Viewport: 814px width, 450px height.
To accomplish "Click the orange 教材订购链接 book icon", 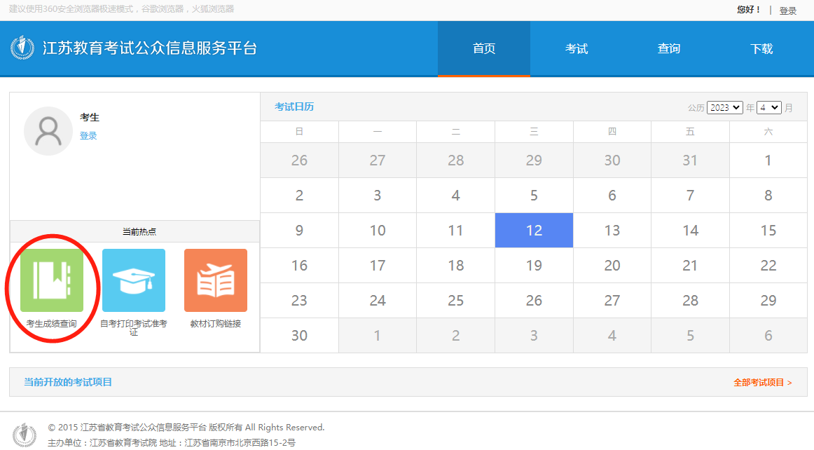I will pyautogui.click(x=216, y=280).
